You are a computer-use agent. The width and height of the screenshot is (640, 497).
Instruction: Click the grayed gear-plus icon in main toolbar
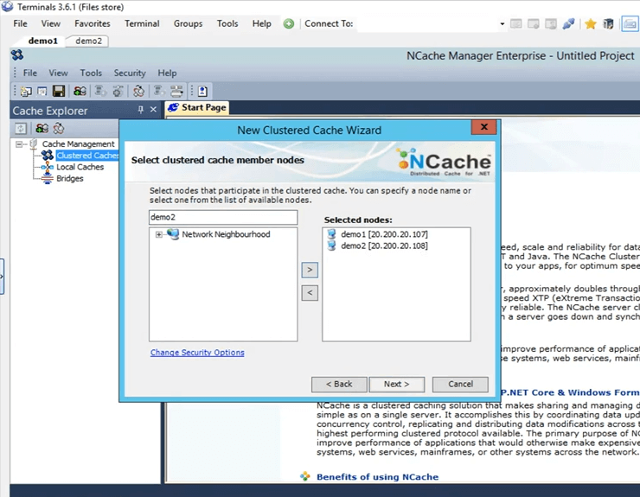point(118,91)
